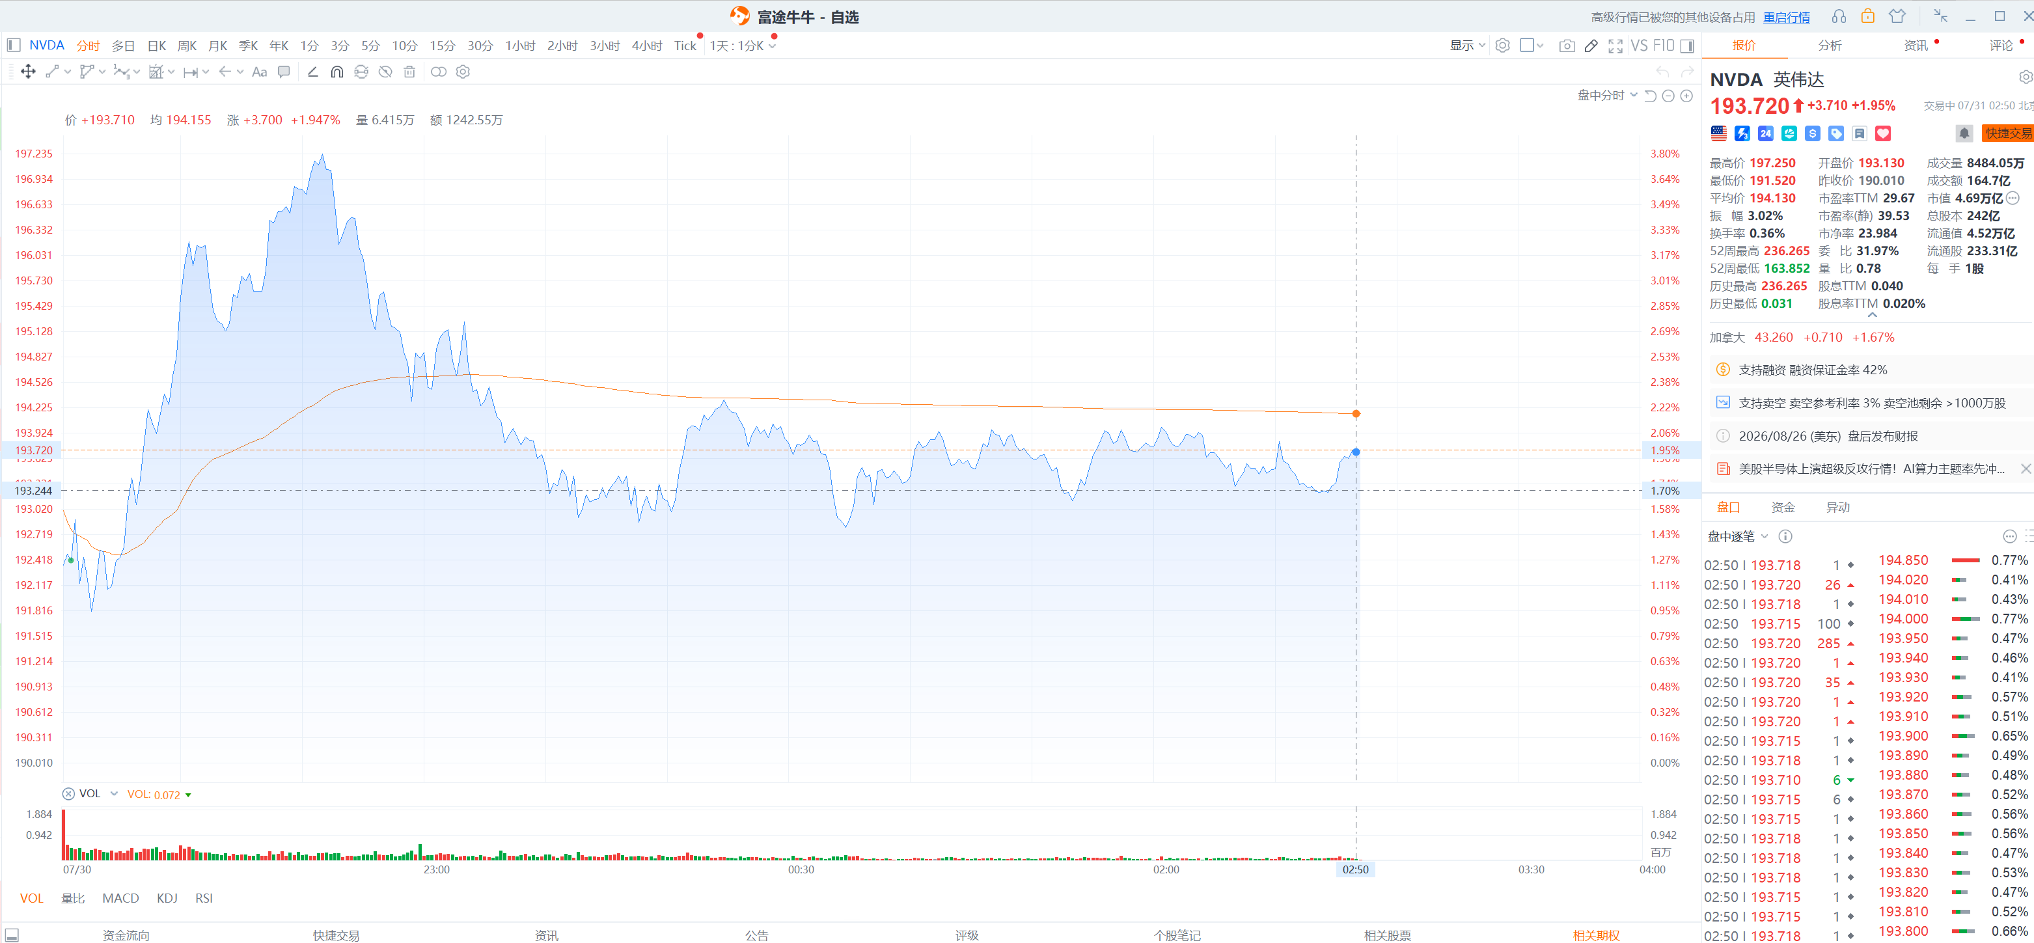Click the 重启行情 restart quotes link
Viewport: 2034px width, 943px height.
pos(1786,18)
